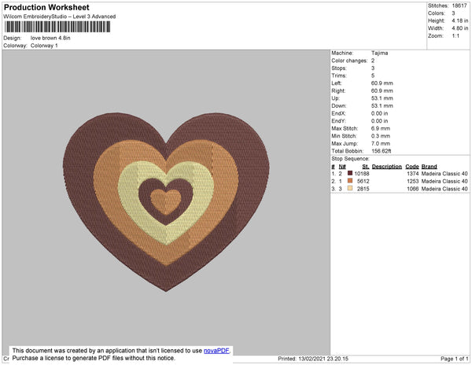Select thread code "1374"
Viewport: 472px width, 365px height.
pyautogui.click(x=413, y=174)
